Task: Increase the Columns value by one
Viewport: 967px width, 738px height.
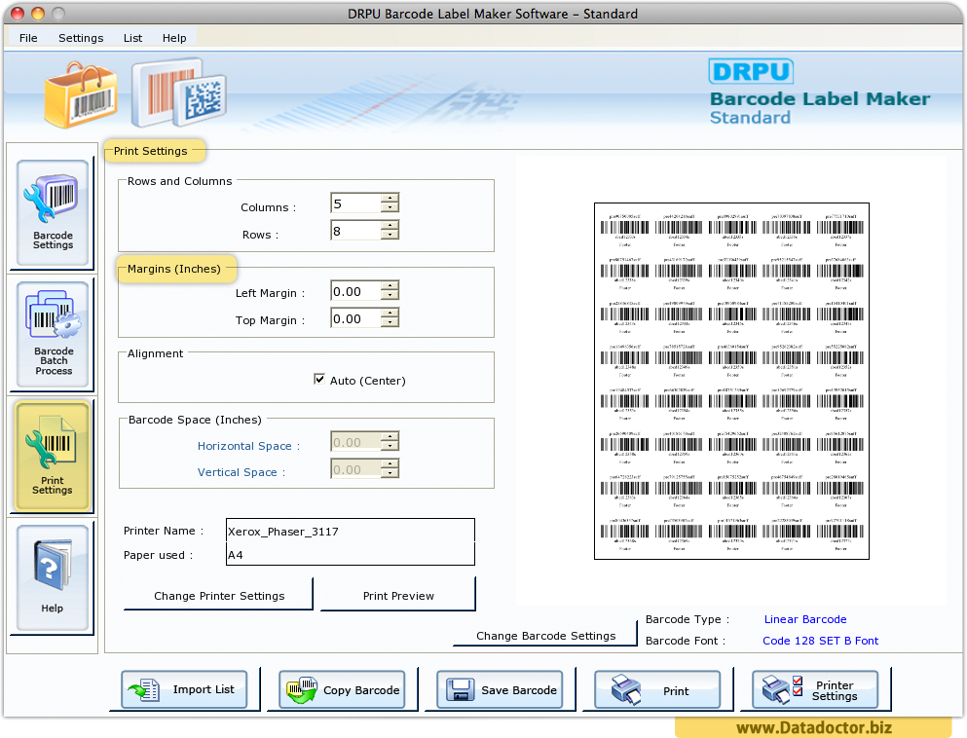Action: click(390, 199)
